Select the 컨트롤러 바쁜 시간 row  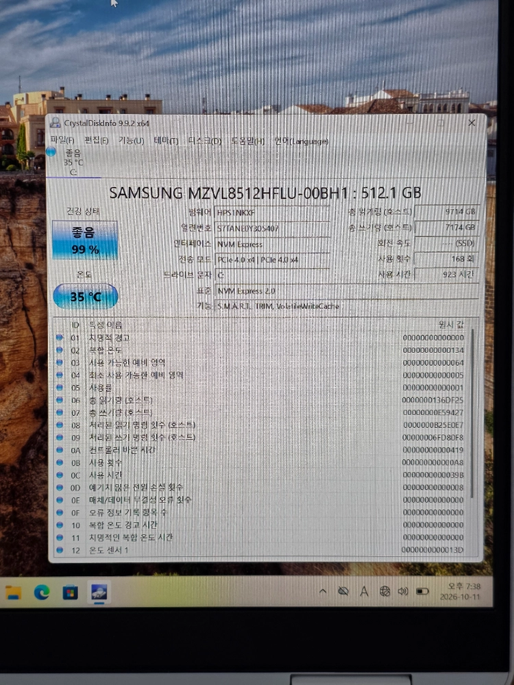260,449
